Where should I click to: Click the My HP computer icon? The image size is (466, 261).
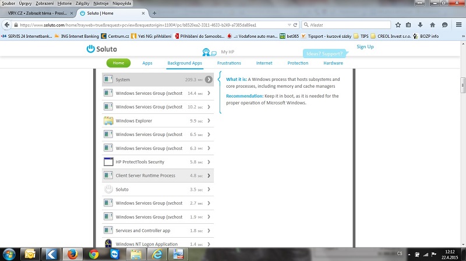[209, 52]
